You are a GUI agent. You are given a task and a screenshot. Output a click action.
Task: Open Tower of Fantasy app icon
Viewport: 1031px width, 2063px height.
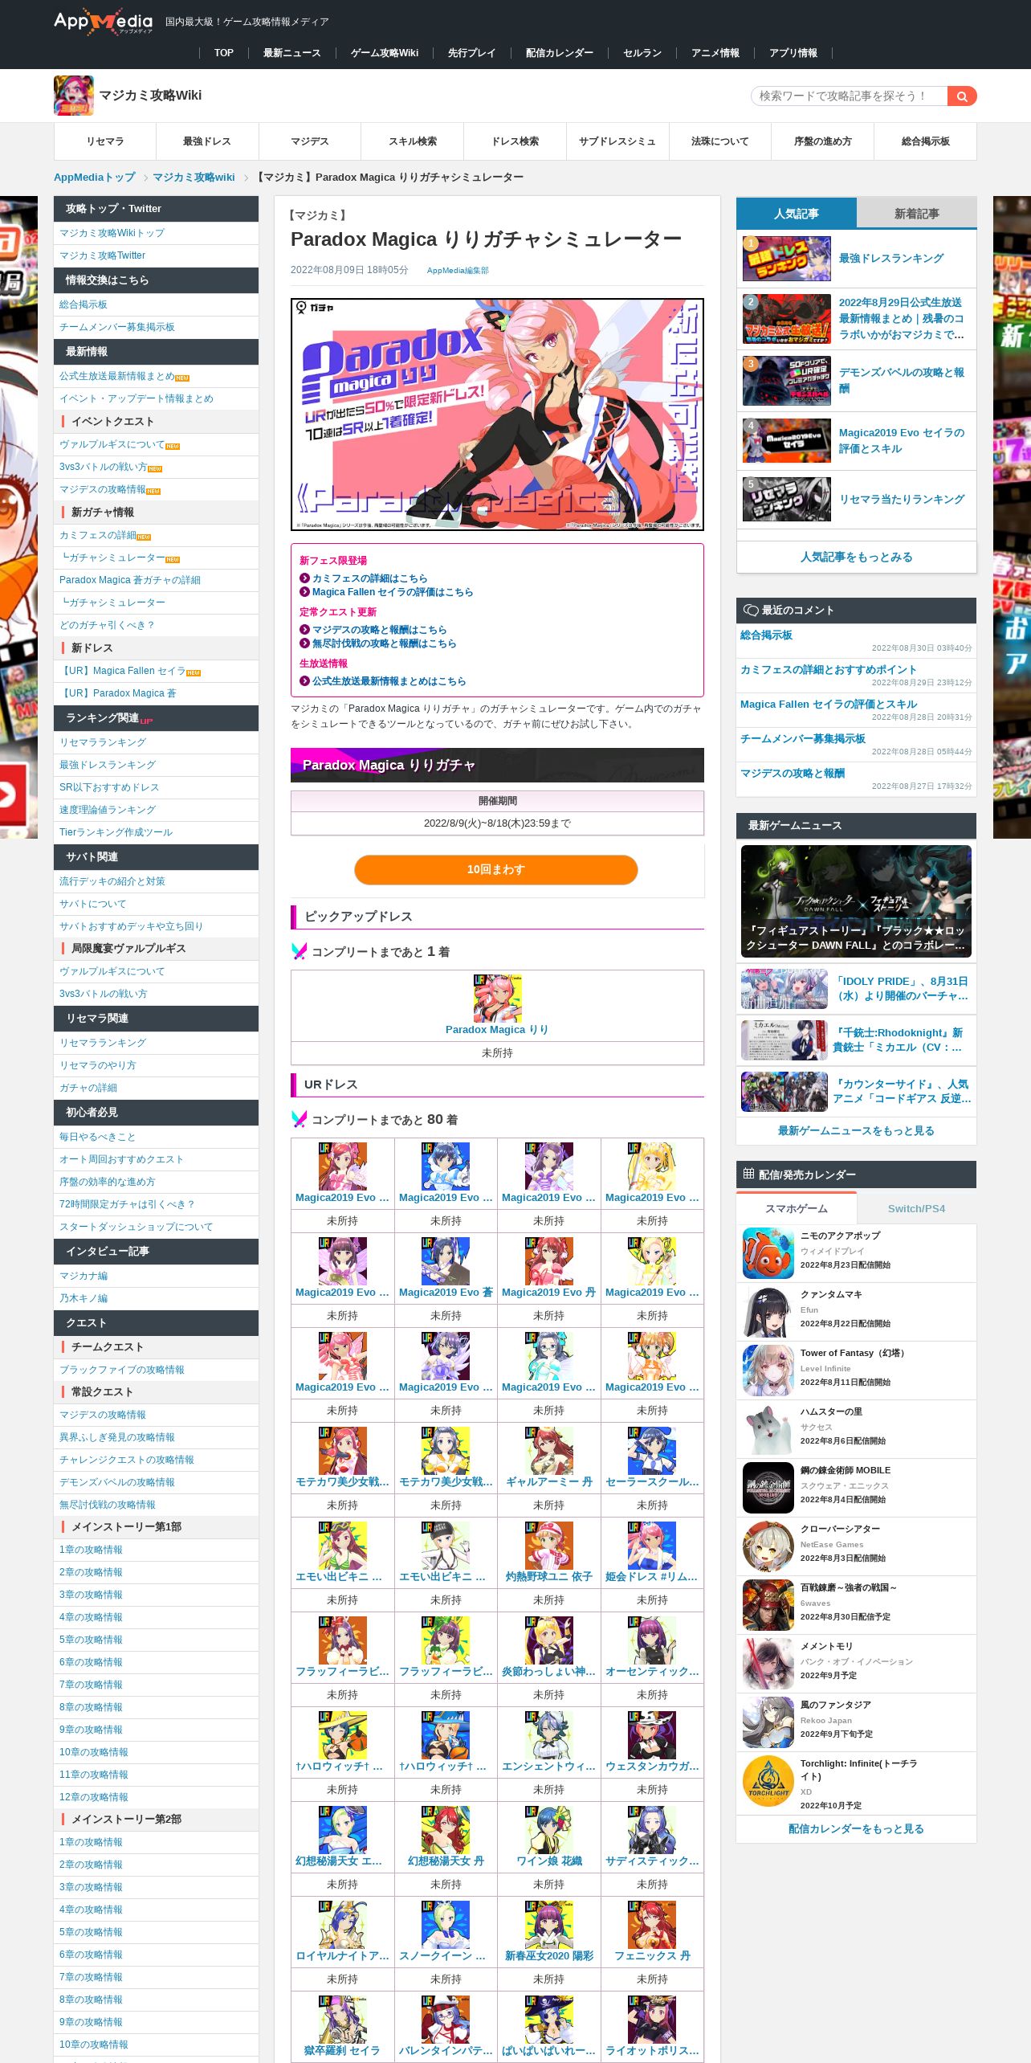(768, 1370)
